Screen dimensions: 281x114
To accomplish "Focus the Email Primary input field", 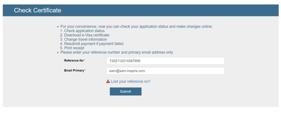I will pos(165,71).
